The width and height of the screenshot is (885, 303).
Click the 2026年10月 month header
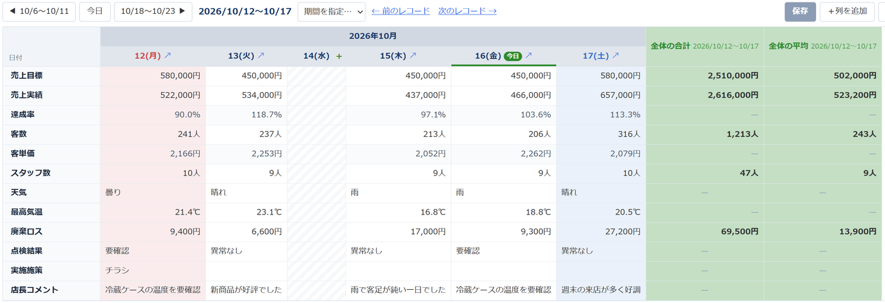pyautogui.click(x=373, y=36)
